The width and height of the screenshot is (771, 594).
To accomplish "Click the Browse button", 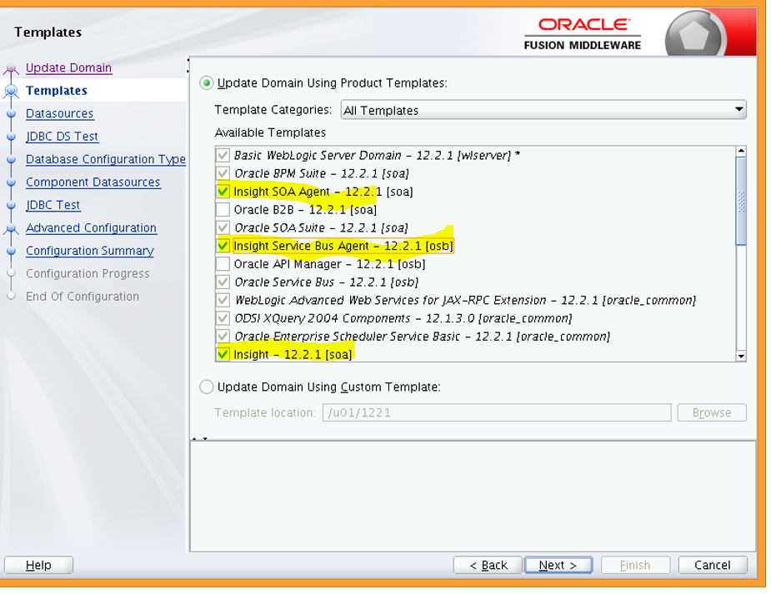I will [x=712, y=412].
